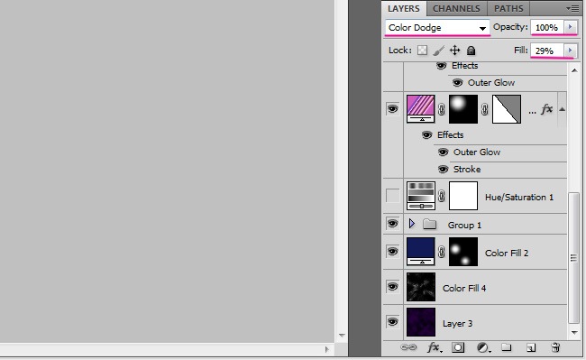
Task: Click mask link chain on Hue/Saturation 1
Action: coord(442,196)
